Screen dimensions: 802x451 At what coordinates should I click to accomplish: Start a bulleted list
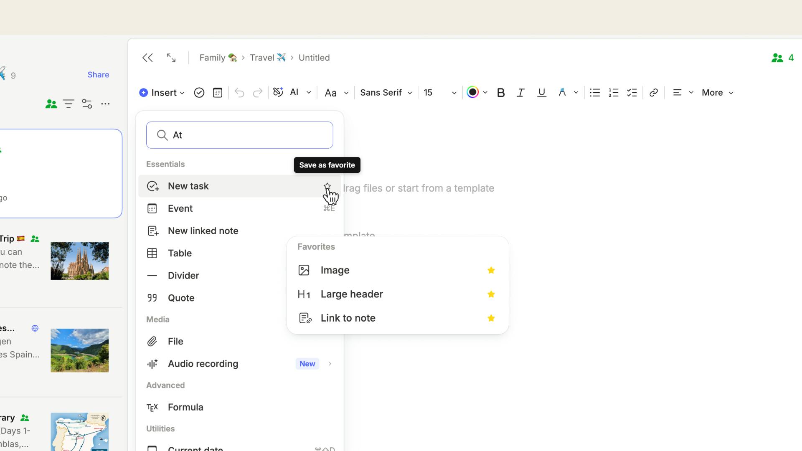tap(595, 93)
